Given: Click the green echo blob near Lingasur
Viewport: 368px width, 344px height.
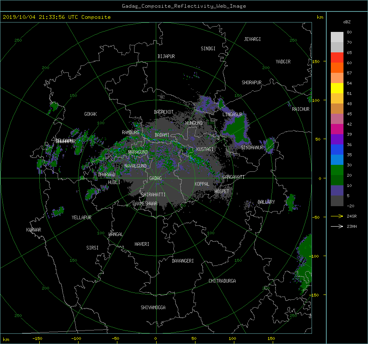Looking at the screenshot, I should point(237,129).
